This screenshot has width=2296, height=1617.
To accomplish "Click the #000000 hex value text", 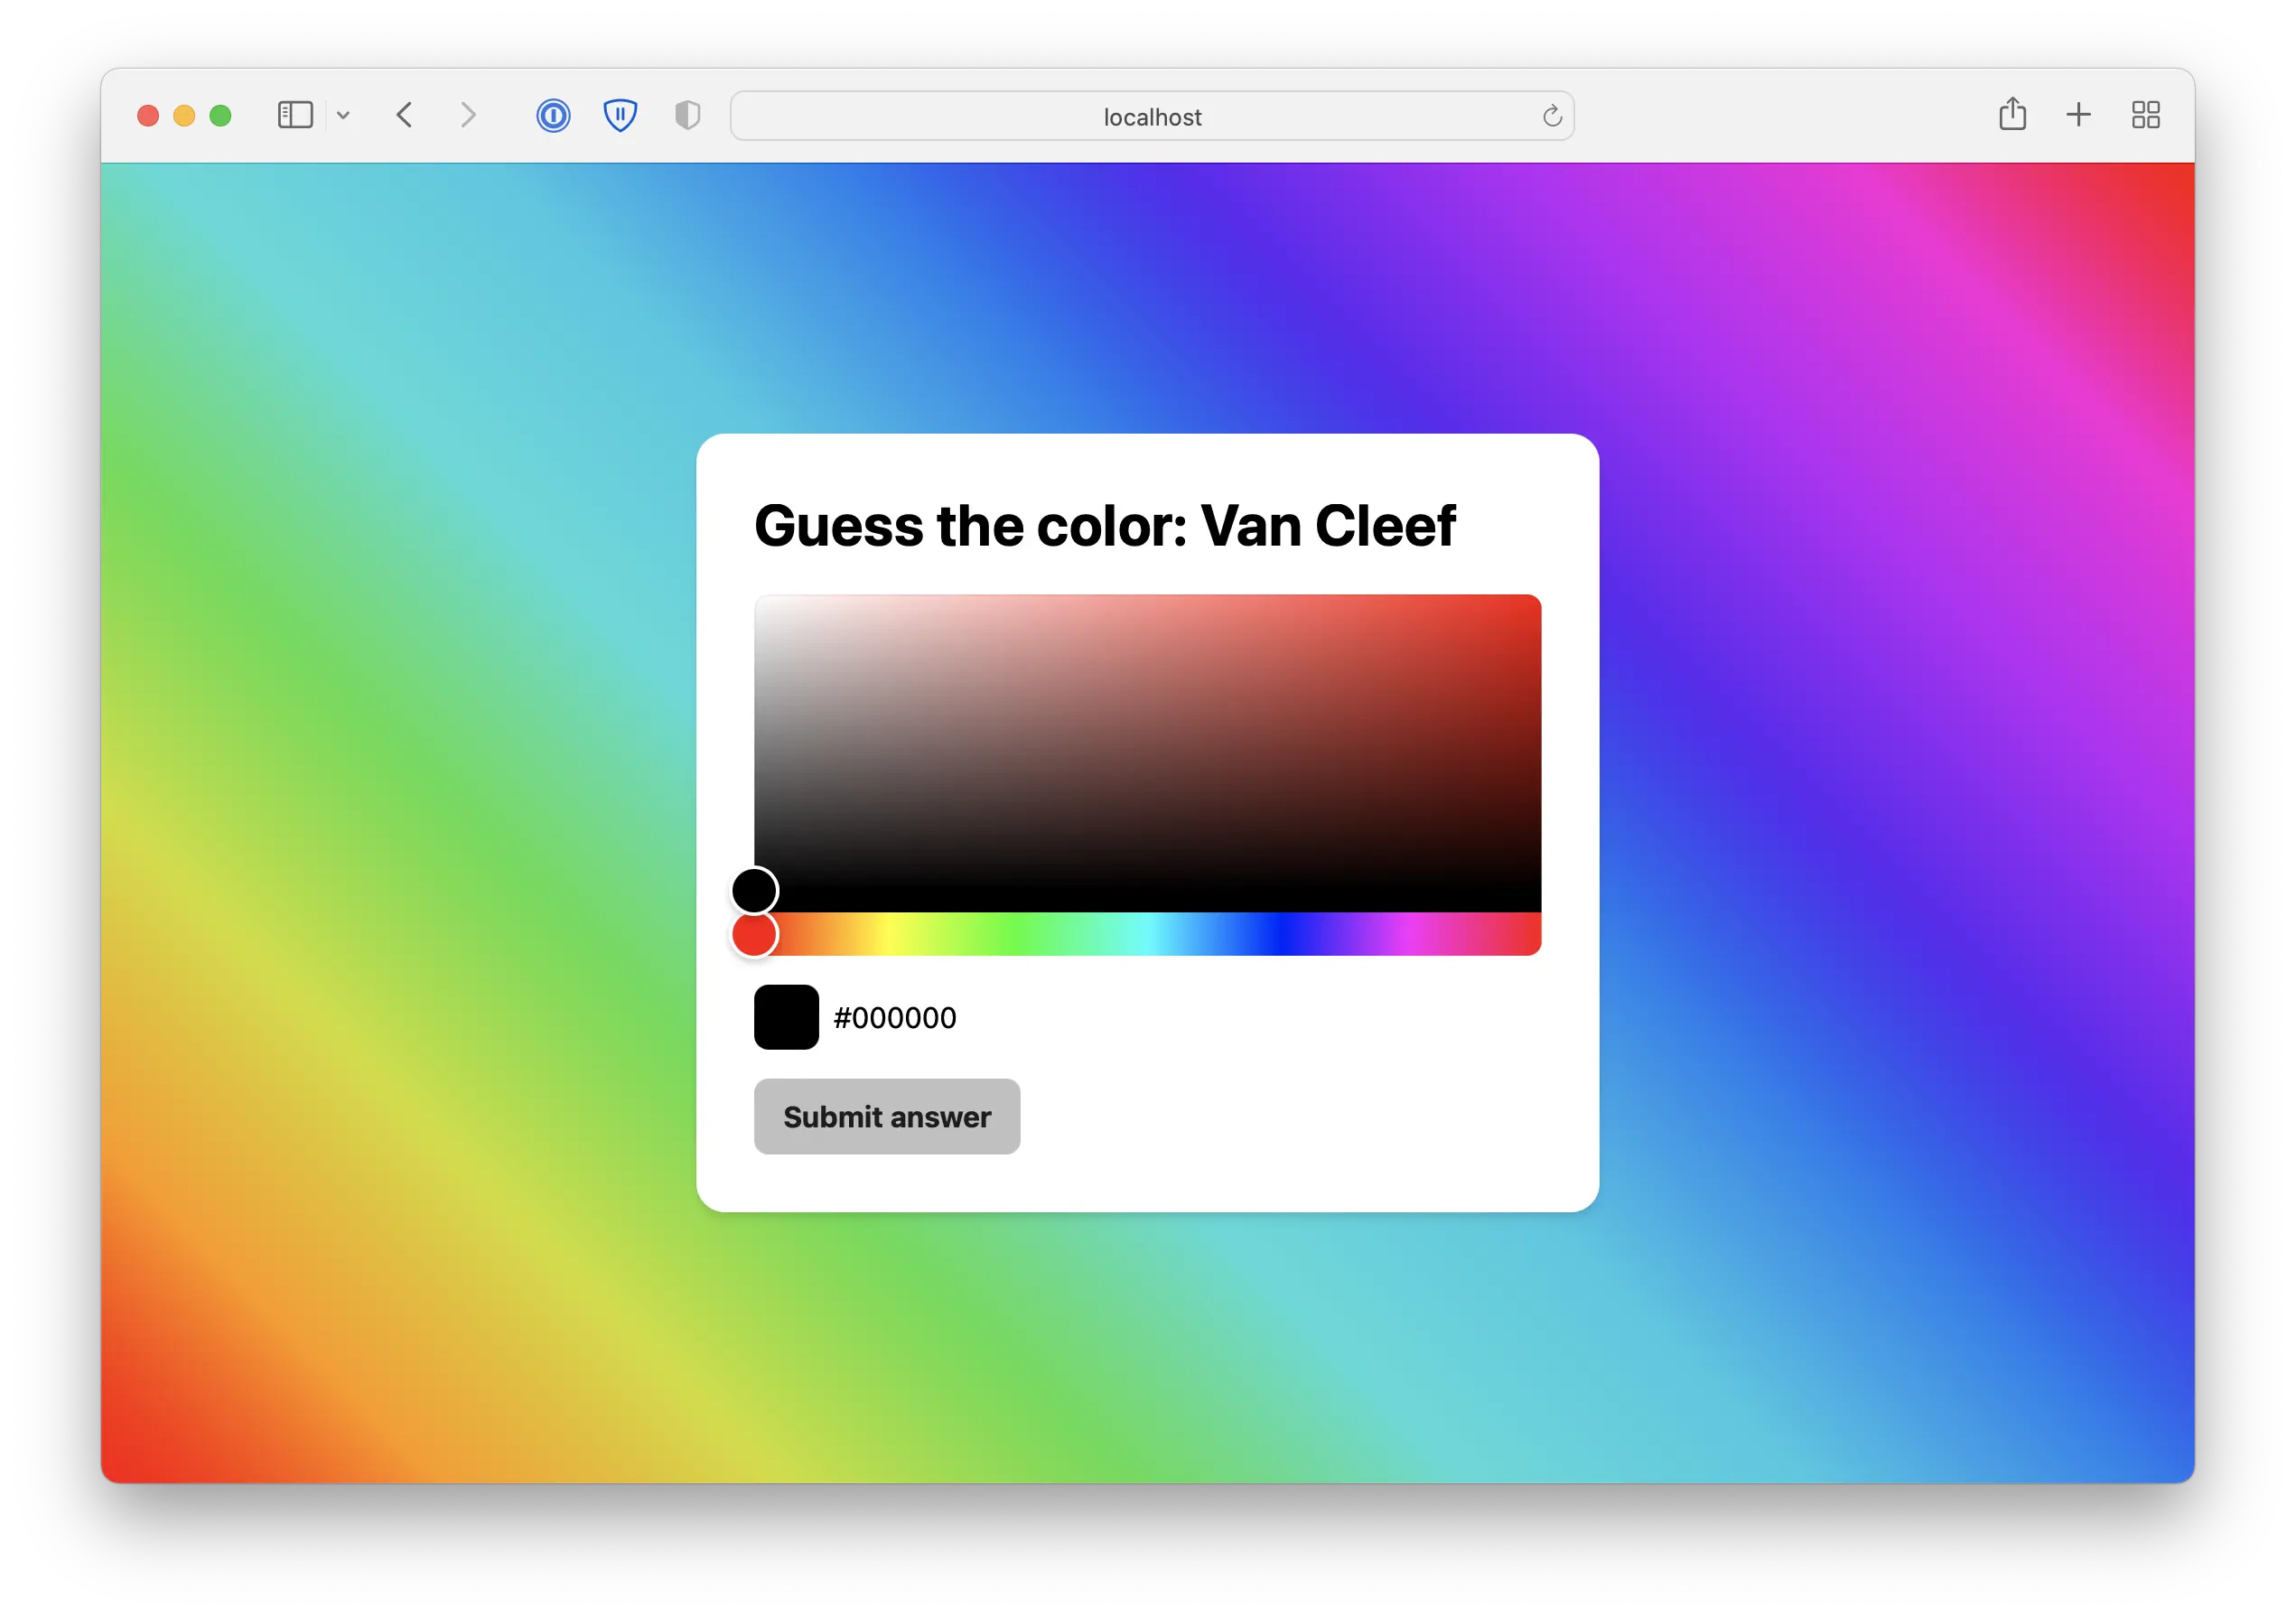I will click(895, 1018).
